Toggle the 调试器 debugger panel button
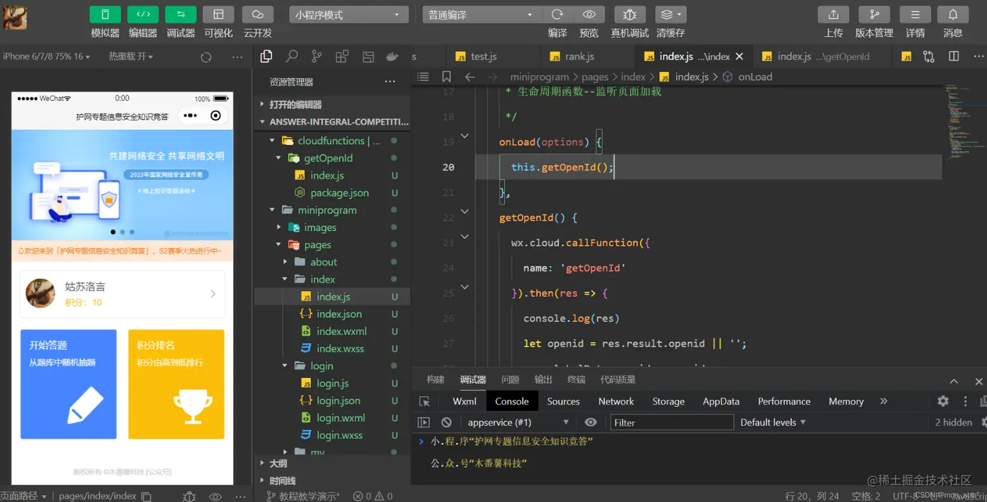 click(x=181, y=14)
